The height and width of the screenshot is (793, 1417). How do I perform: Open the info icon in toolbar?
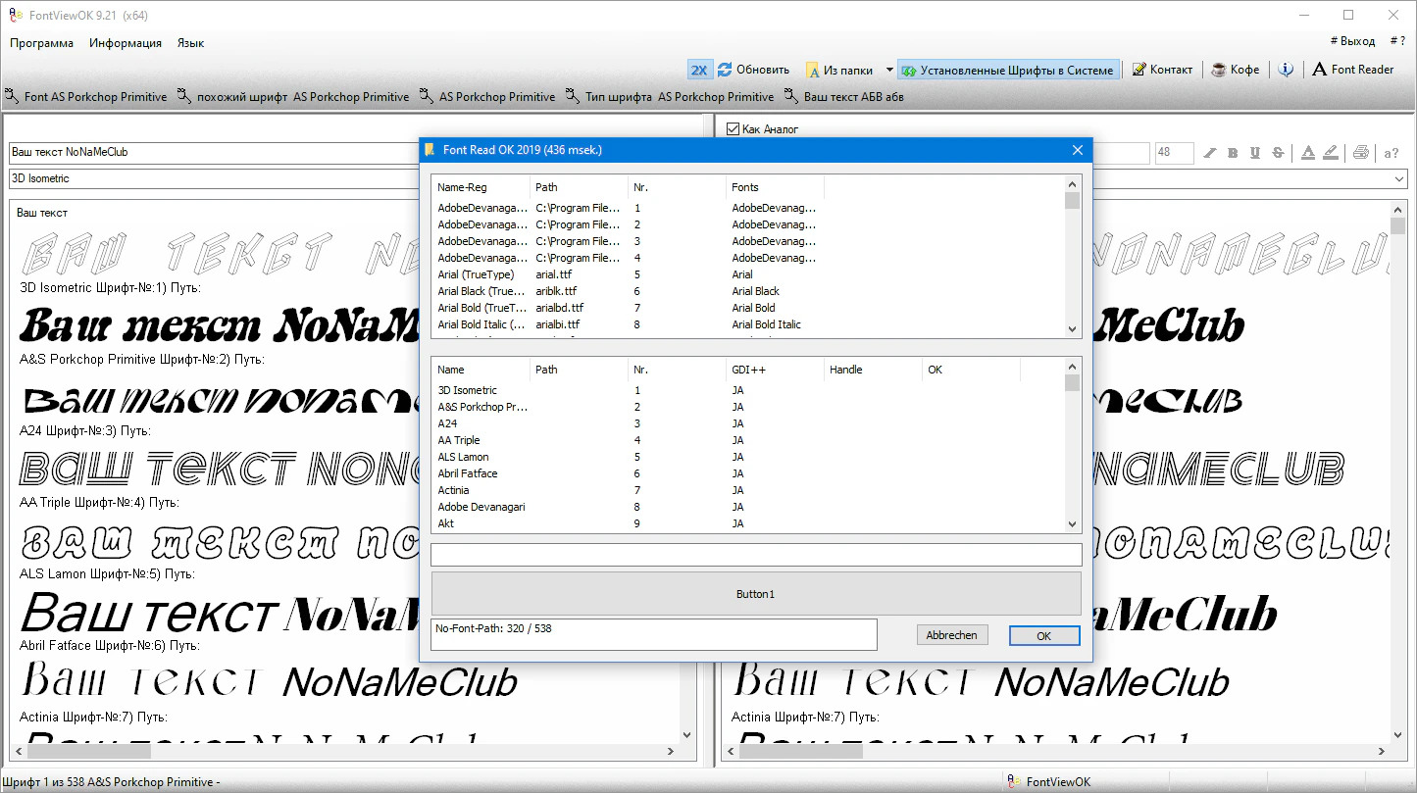point(1286,70)
